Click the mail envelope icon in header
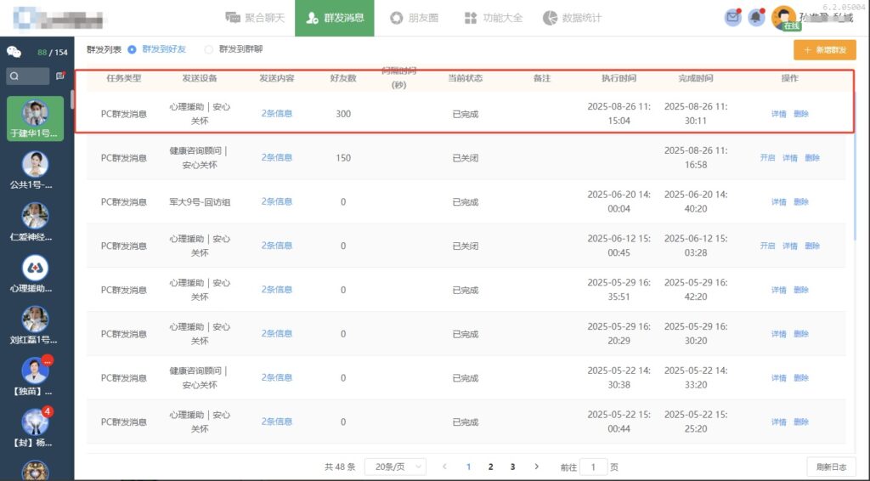The width and height of the screenshot is (870, 481). 732,18
